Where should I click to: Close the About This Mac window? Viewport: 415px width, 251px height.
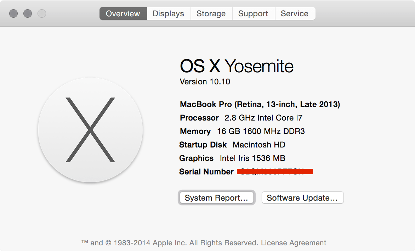click(x=13, y=14)
